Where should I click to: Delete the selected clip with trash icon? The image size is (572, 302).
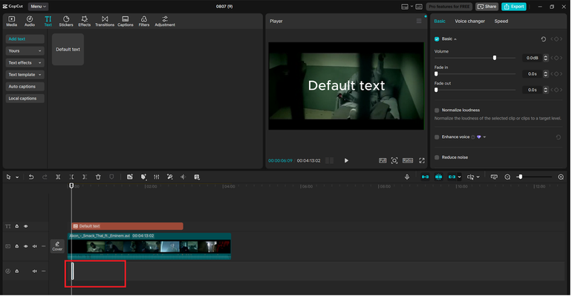(x=98, y=177)
